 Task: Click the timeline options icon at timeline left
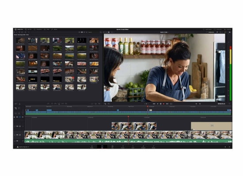pyautogui.click(x=15, y=108)
